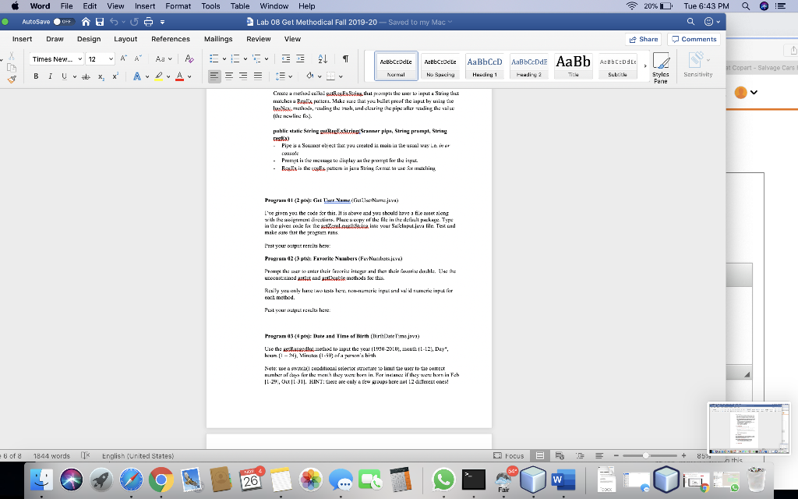Expand multilevel list options arrow
The image size is (798, 499).
pos(267,59)
